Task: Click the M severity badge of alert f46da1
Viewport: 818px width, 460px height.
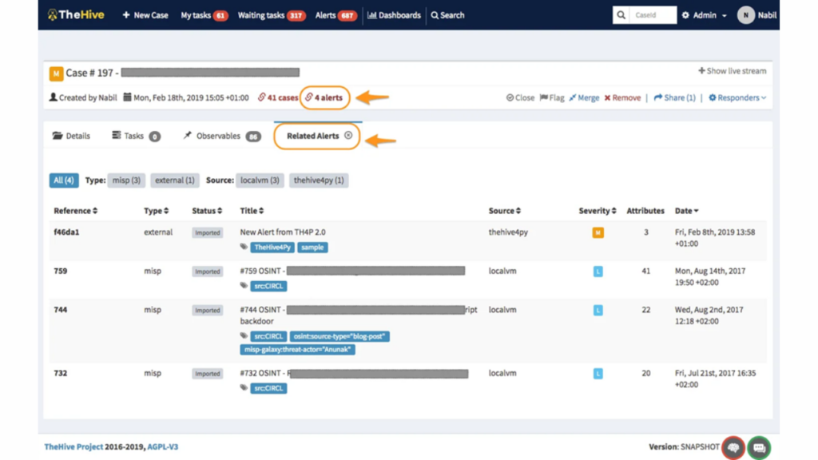Action: coord(598,232)
